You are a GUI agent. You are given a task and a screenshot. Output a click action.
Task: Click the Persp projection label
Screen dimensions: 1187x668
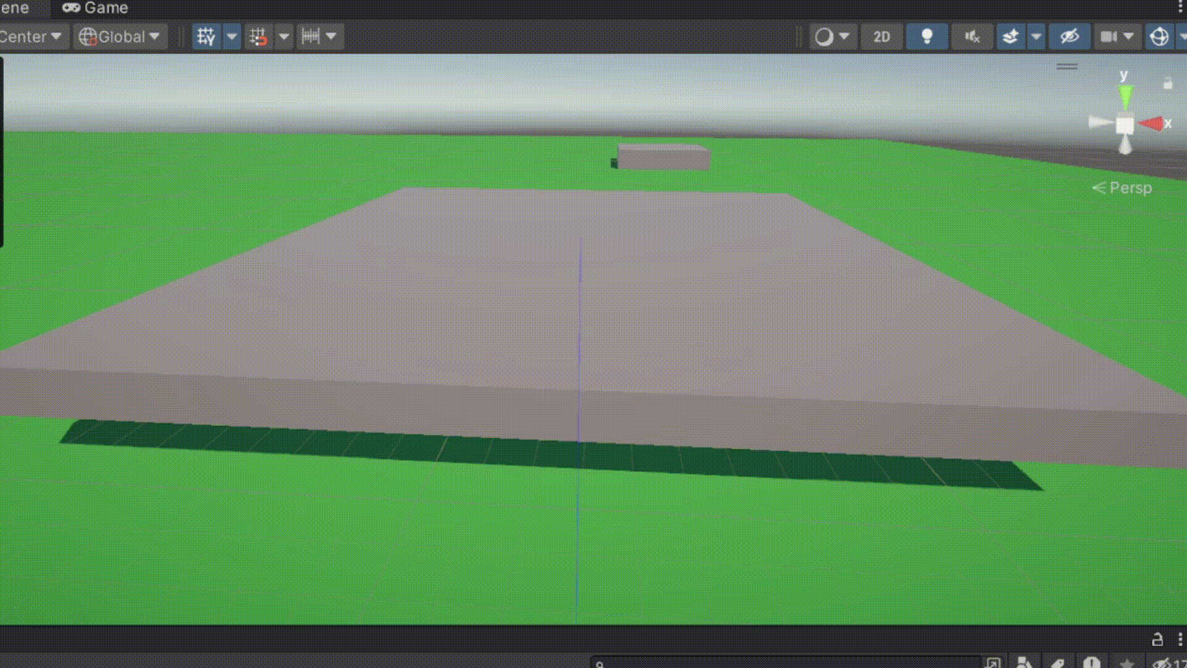pyautogui.click(x=1130, y=187)
